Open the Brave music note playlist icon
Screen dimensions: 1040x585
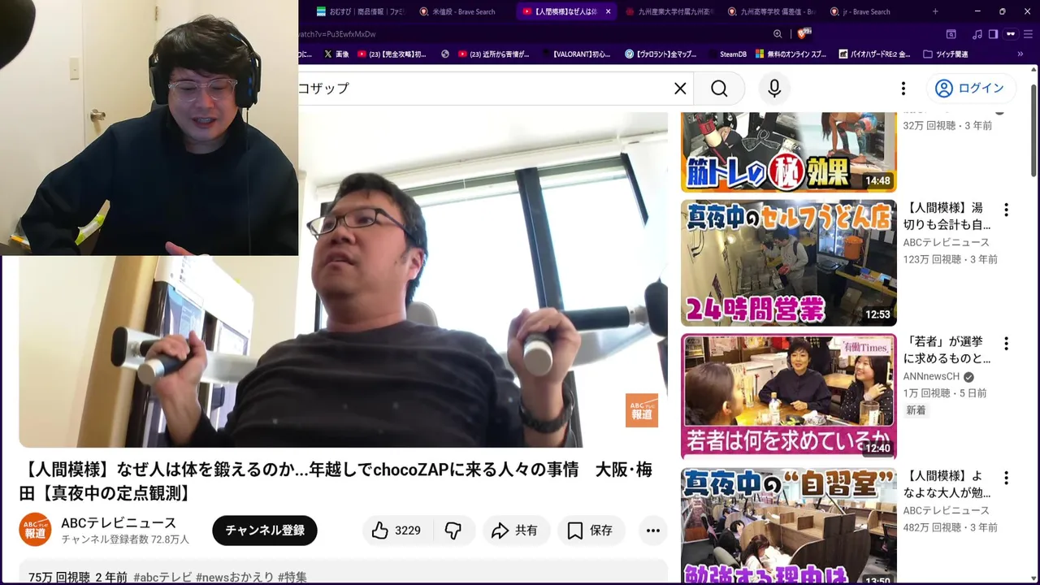click(977, 34)
